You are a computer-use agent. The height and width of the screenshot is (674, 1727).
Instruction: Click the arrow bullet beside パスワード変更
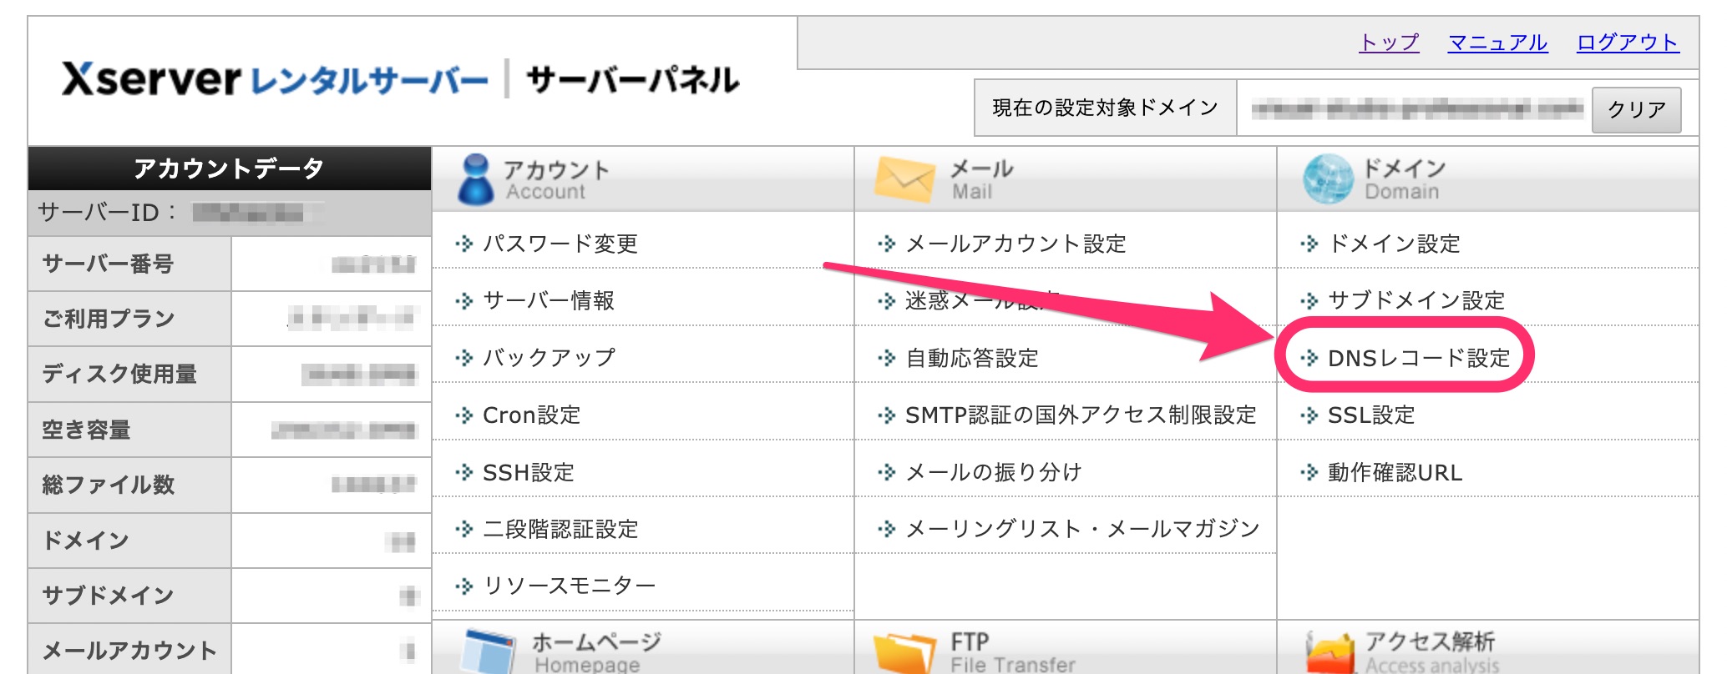(x=463, y=244)
